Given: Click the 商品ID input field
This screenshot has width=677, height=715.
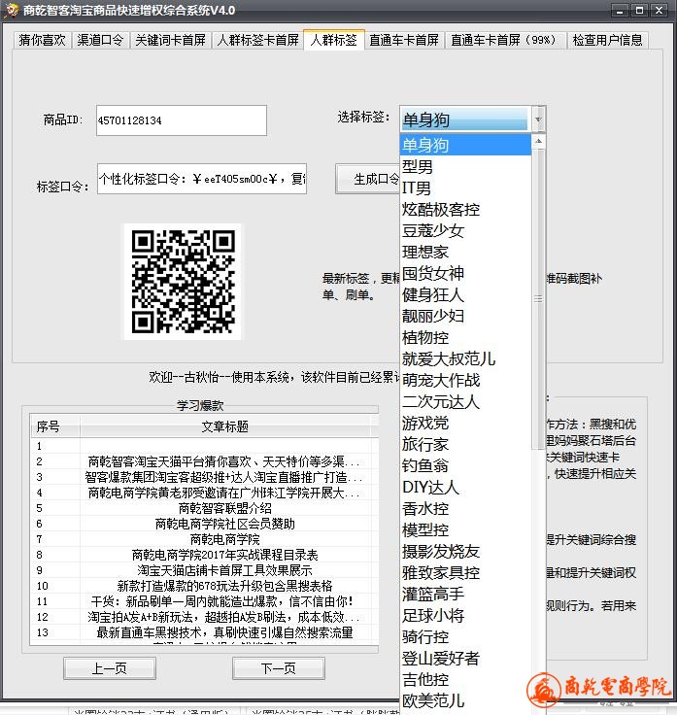Looking at the screenshot, I should (x=182, y=120).
